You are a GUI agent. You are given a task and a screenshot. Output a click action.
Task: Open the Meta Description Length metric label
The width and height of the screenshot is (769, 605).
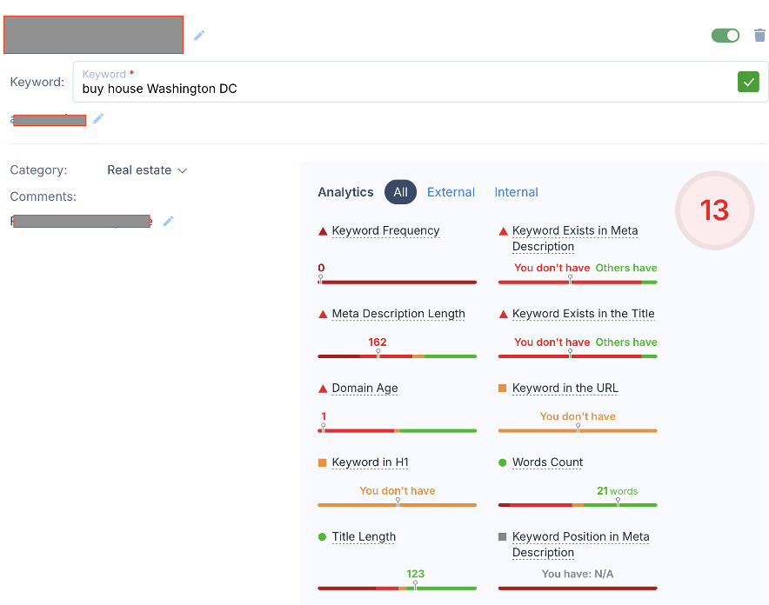[398, 314]
